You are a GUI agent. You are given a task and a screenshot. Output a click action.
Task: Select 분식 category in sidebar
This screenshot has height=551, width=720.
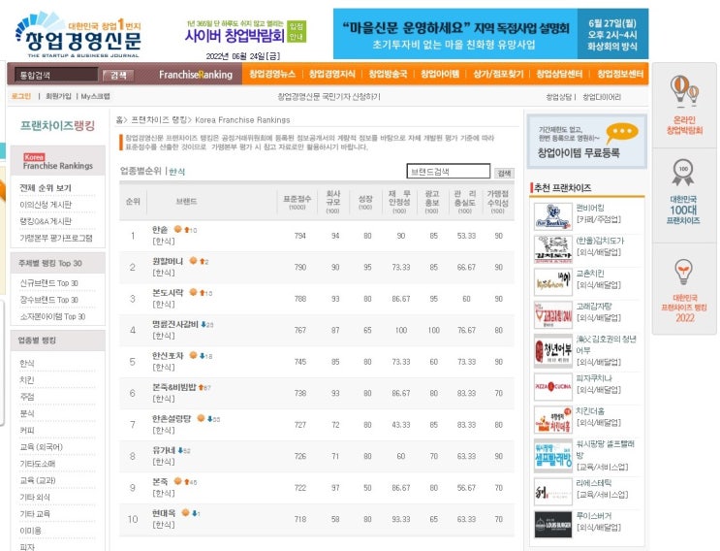coord(27,413)
